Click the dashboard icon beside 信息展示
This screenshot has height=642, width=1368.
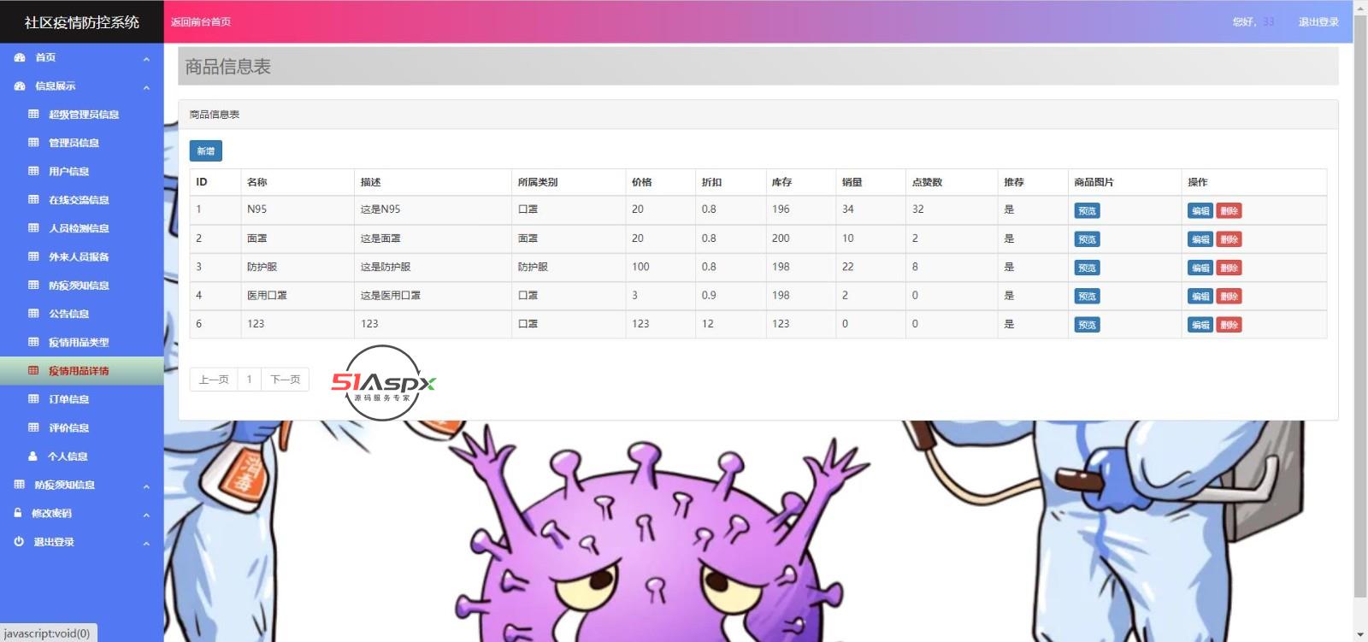click(20, 86)
